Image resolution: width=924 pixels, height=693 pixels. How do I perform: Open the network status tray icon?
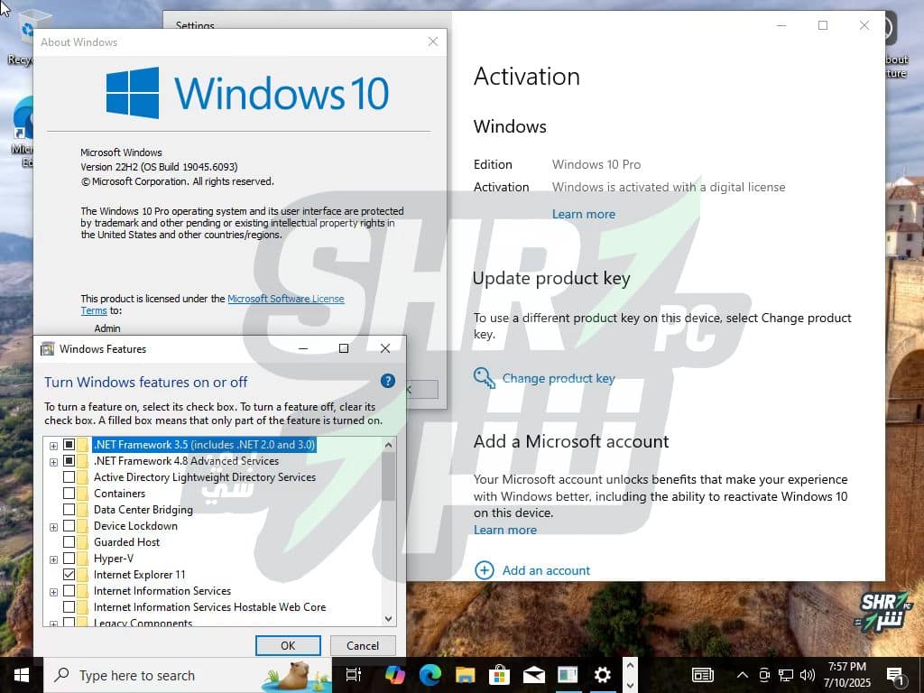(786, 675)
